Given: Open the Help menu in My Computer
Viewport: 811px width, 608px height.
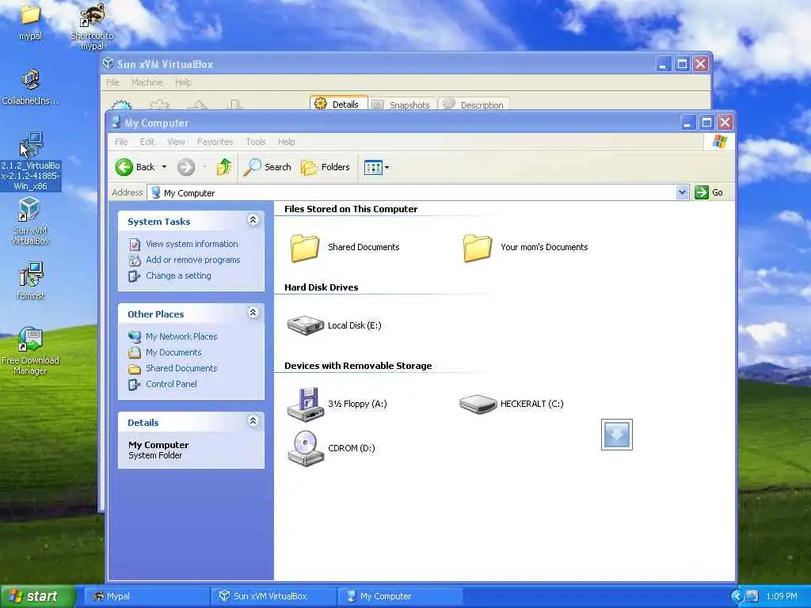Looking at the screenshot, I should click(x=286, y=142).
